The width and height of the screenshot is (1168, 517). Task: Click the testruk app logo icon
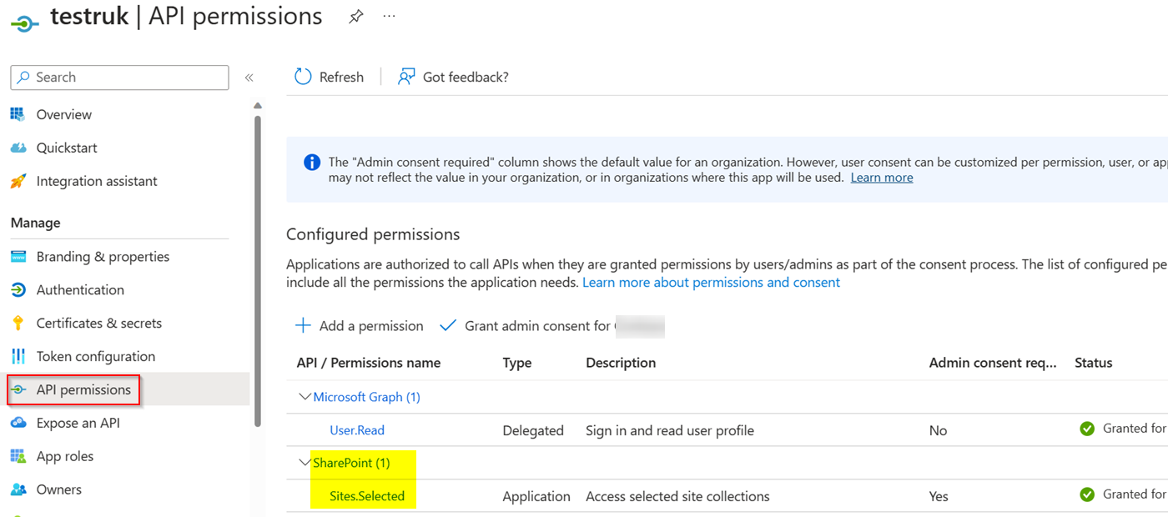(x=24, y=24)
